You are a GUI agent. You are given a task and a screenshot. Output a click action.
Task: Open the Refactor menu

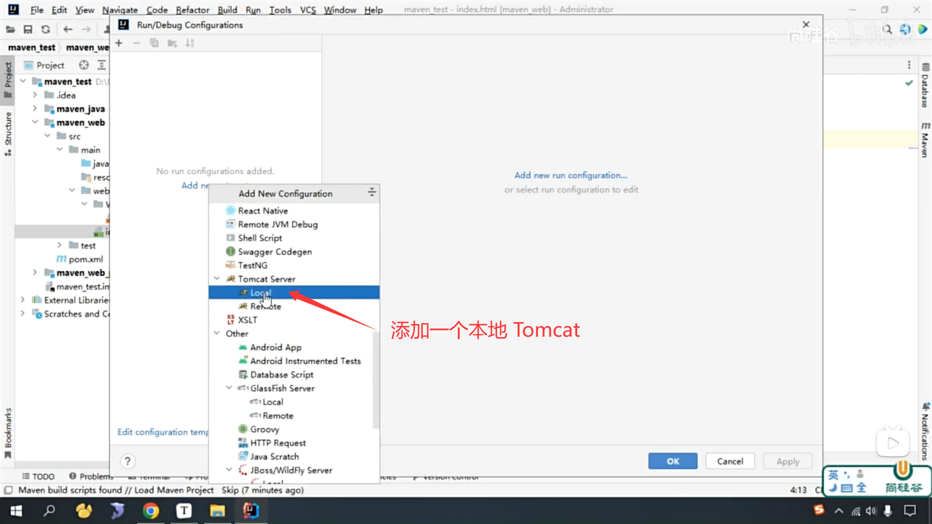tap(192, 10)
